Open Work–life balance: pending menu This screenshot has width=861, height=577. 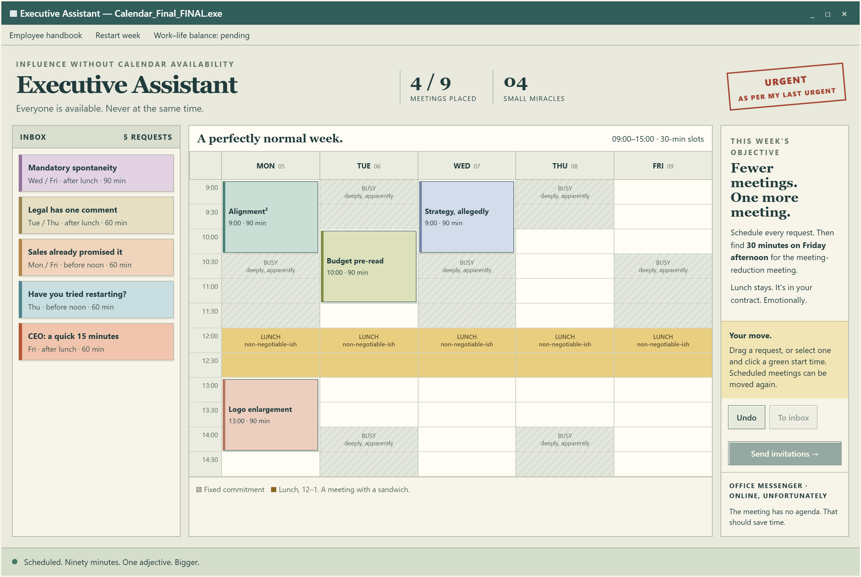(x=201, y=35)
